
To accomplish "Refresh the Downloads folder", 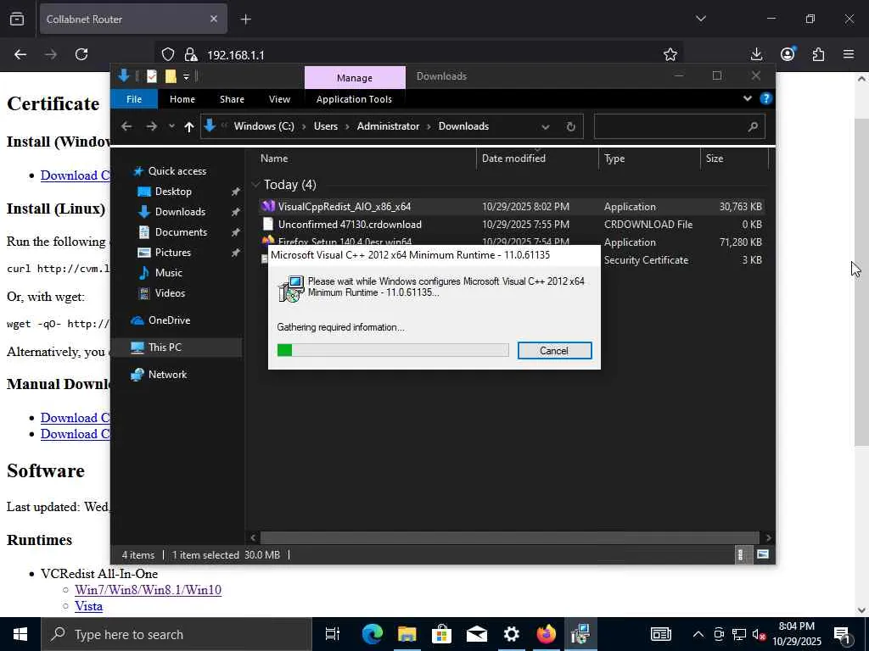I will 571,127.
